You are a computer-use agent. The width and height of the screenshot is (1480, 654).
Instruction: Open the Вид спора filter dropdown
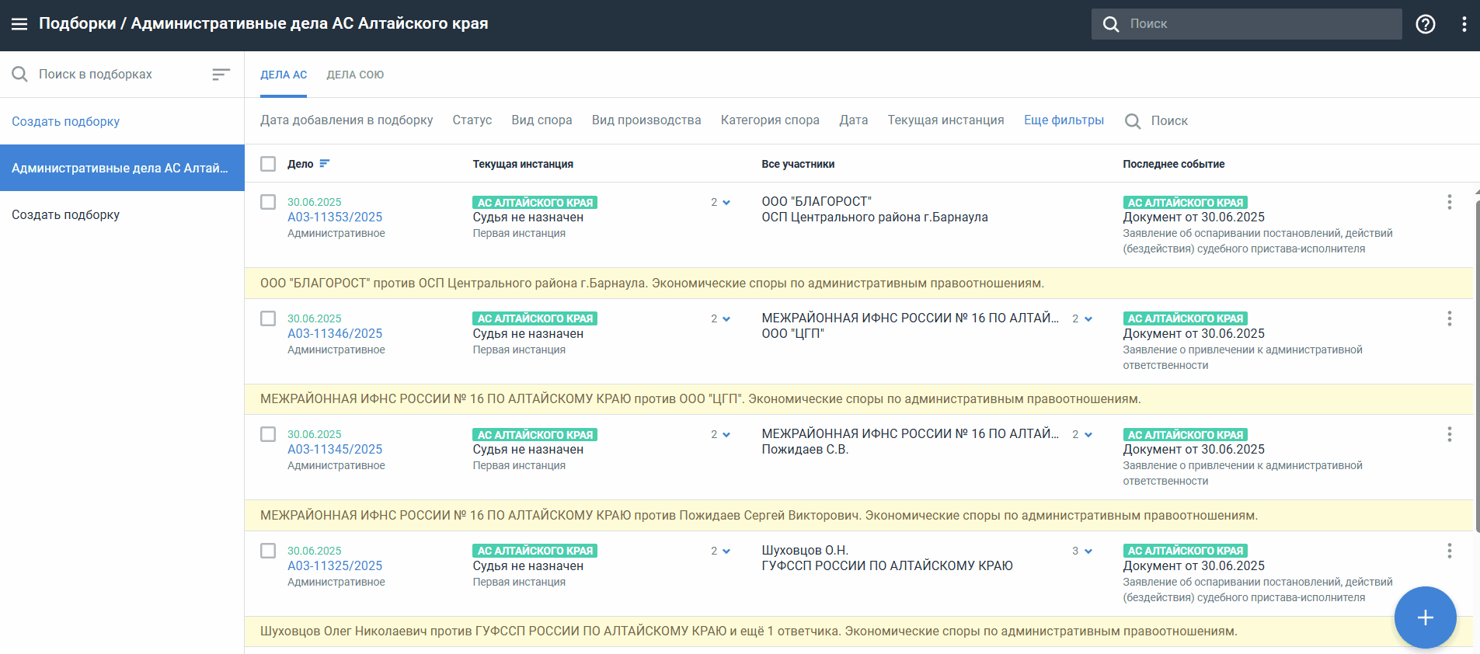(x=542, y=120)
